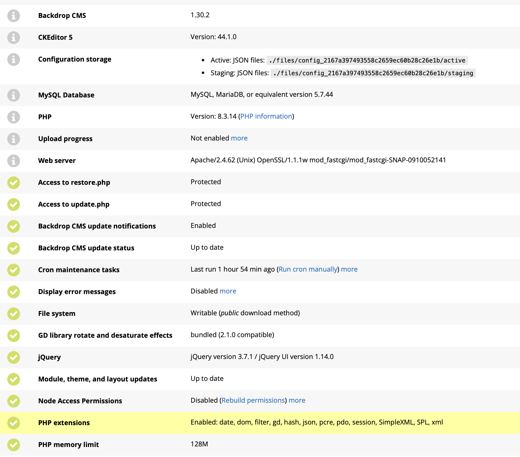The height and width of the screenshot is (457, 520).
Task: Click the Protected value for restore.php
Action: [x=206, y=182]
